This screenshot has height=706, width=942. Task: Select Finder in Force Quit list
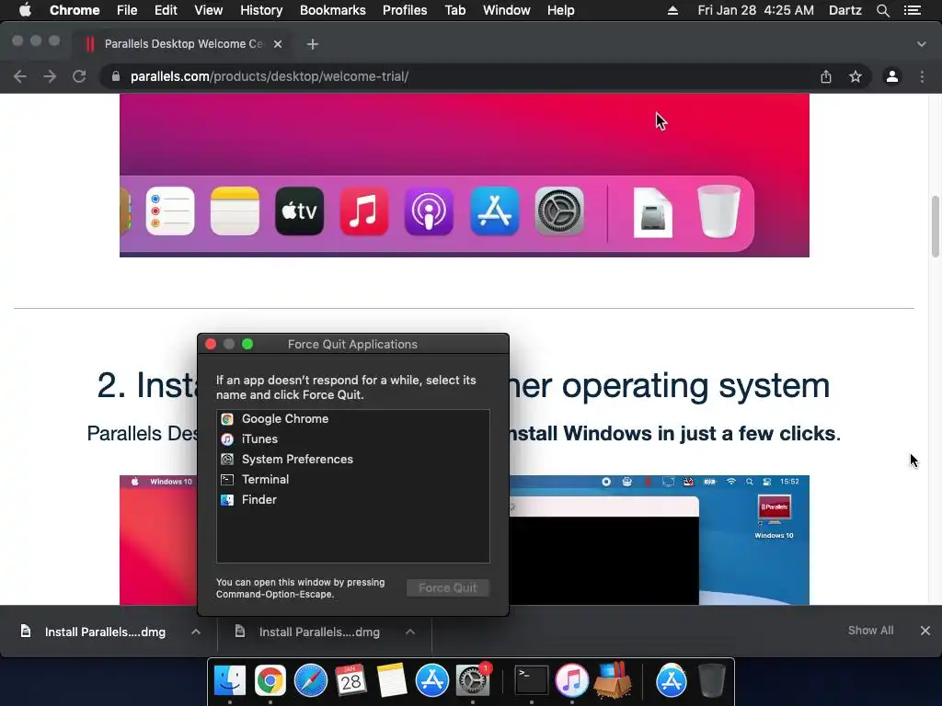pos(352,499)
